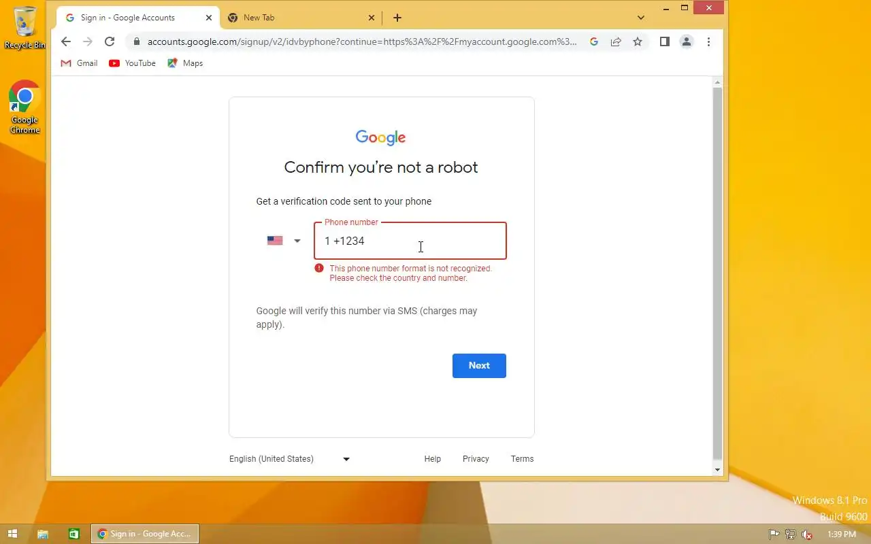This screenshot has width=871, height=544.
Task: Open a new tab with plus button
Action: coord(397,18)
